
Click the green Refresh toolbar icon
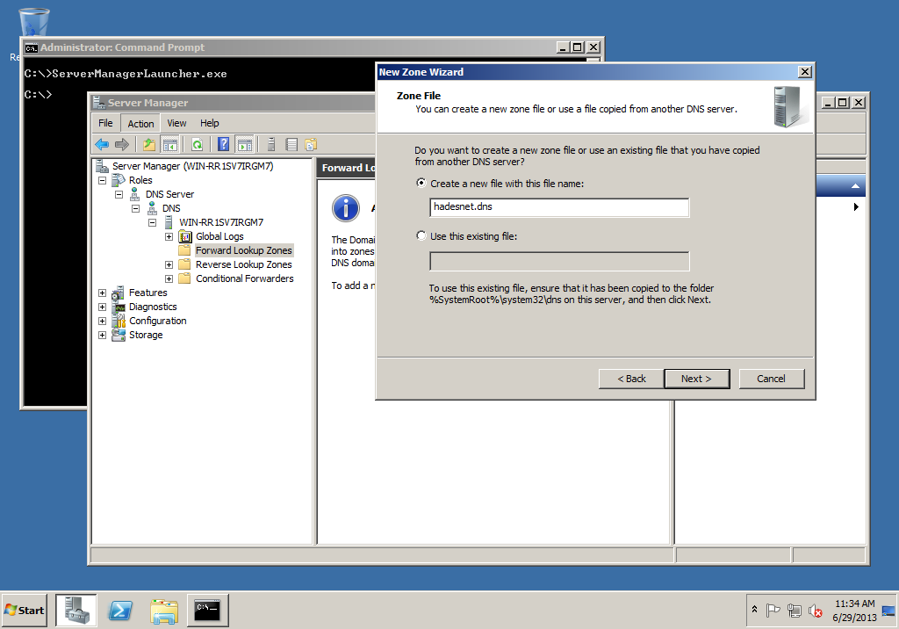click(198, 145)
